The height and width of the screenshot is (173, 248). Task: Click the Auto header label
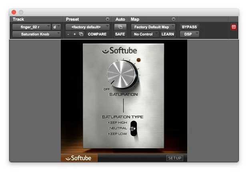(120, 19)
